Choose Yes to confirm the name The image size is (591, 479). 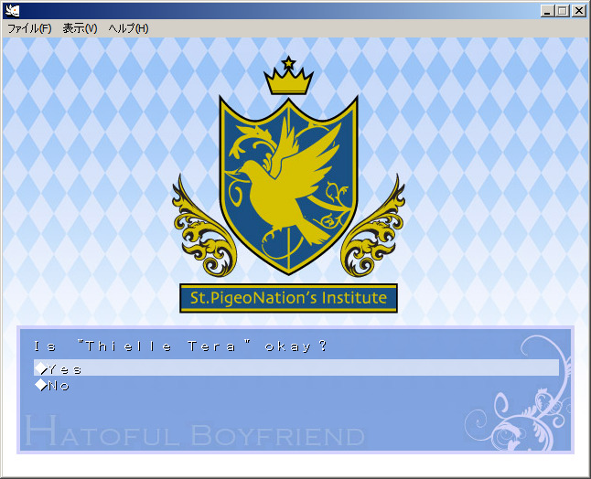(296, 367)
